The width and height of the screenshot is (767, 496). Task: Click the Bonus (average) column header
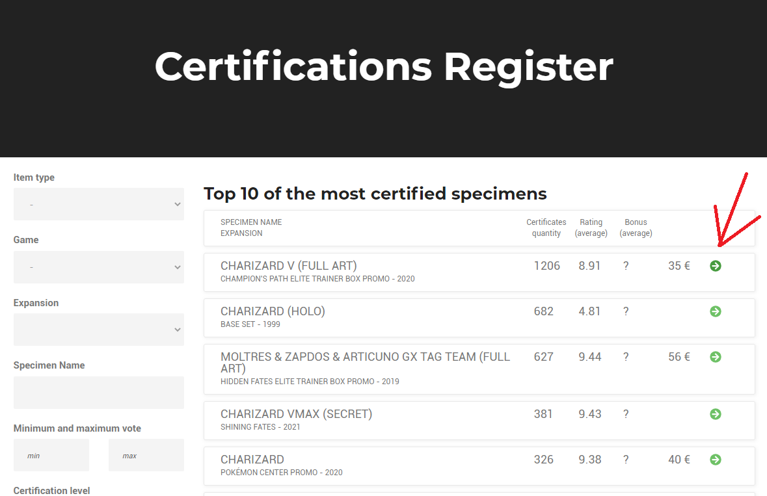click(636, 228)
